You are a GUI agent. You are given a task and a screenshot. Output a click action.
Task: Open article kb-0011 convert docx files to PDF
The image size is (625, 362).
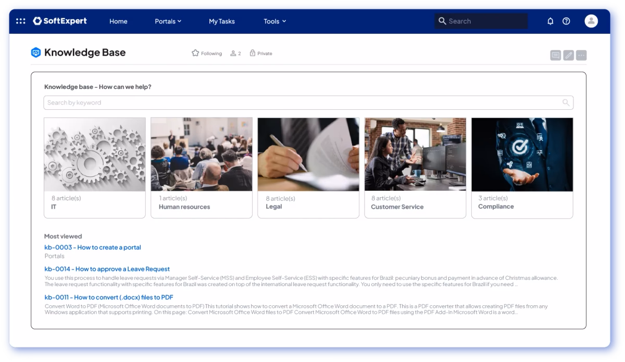(108, 297)
